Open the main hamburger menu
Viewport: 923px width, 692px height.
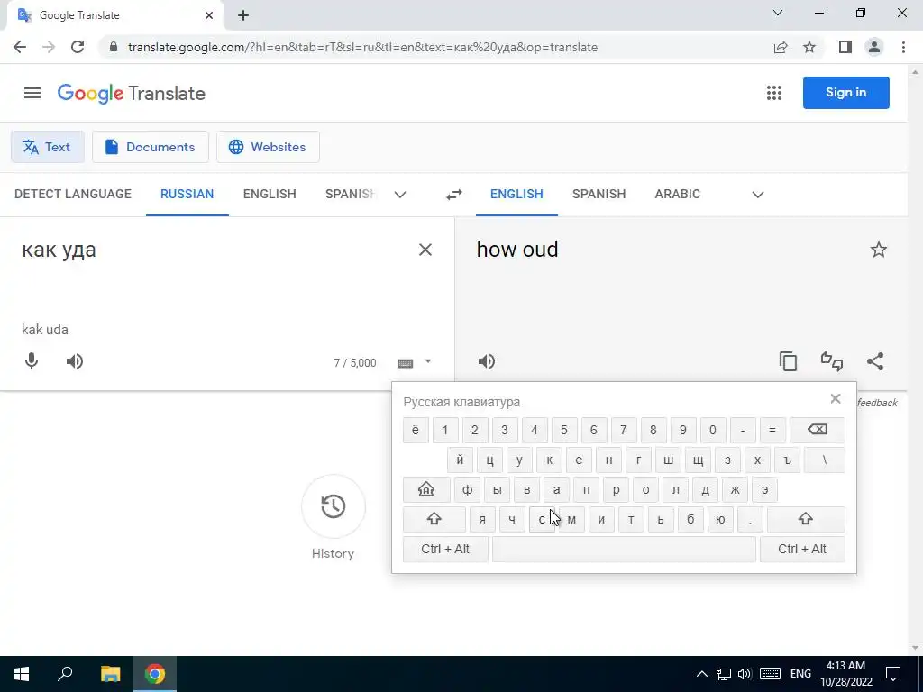[32, 93]
